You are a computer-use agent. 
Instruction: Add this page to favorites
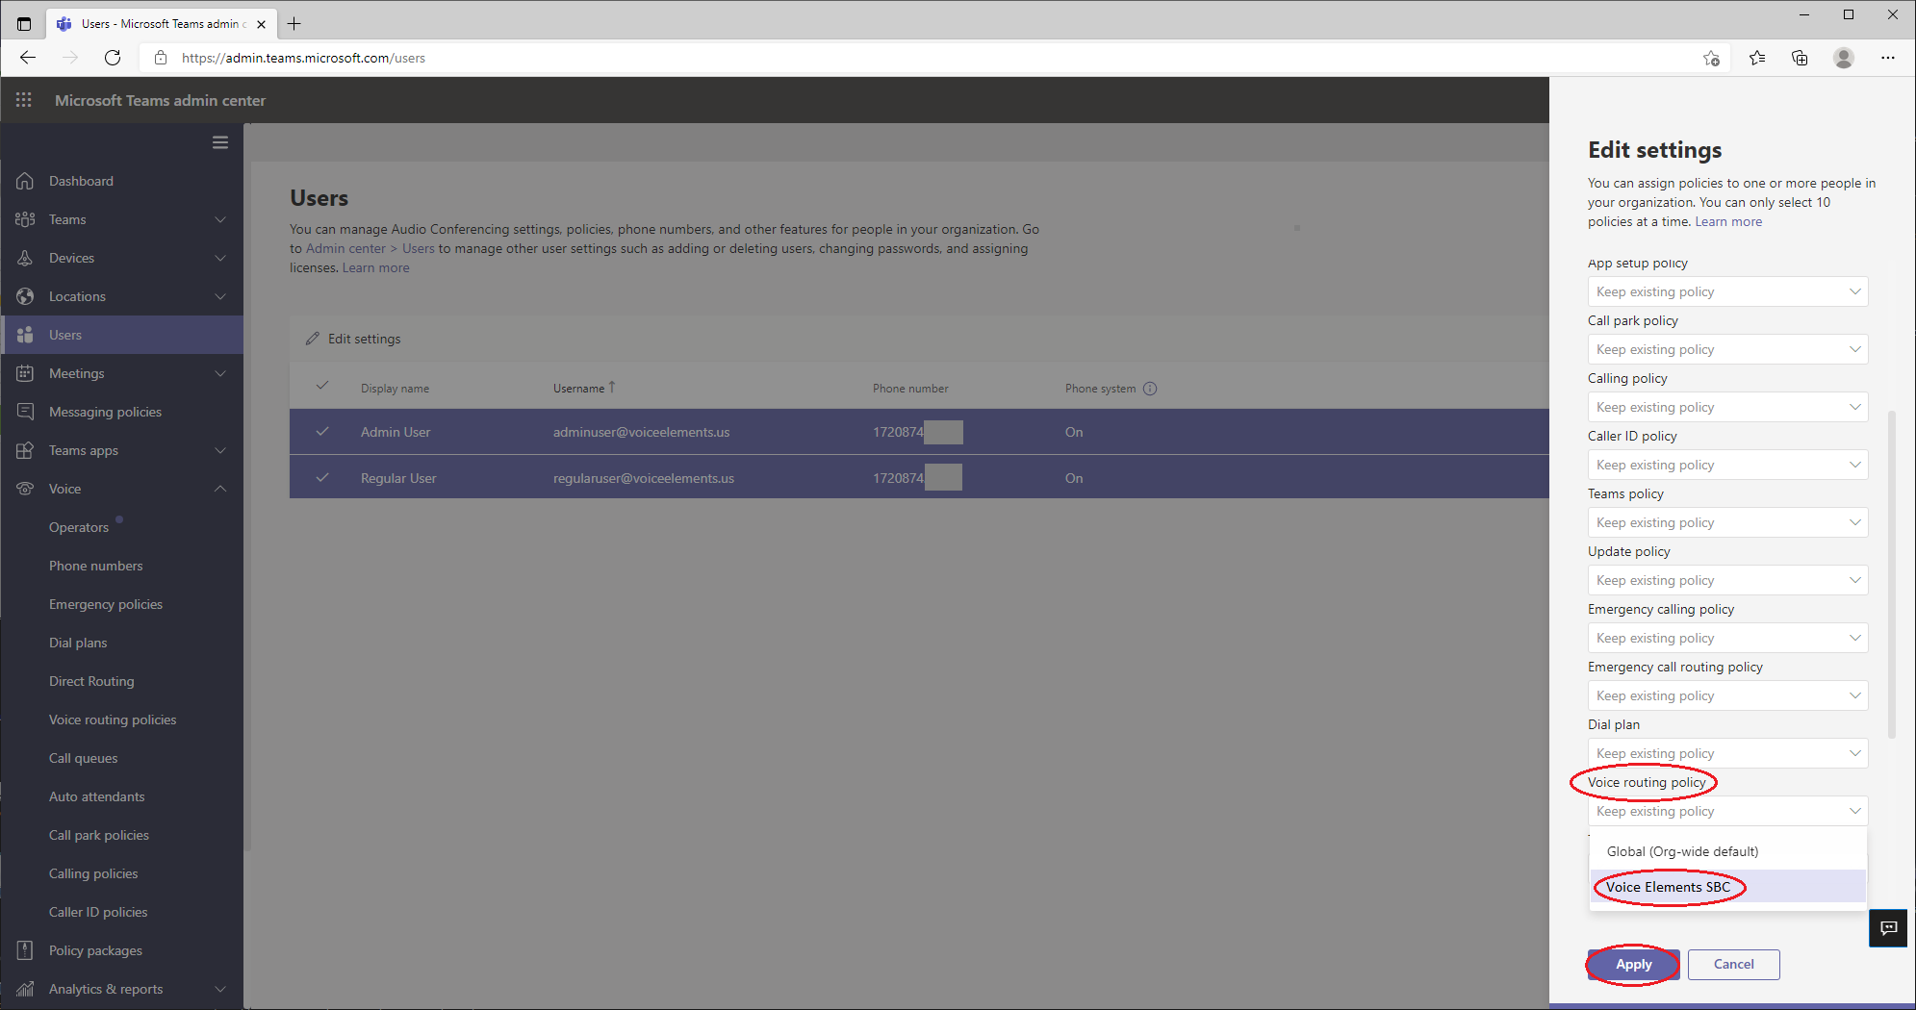1711,58
